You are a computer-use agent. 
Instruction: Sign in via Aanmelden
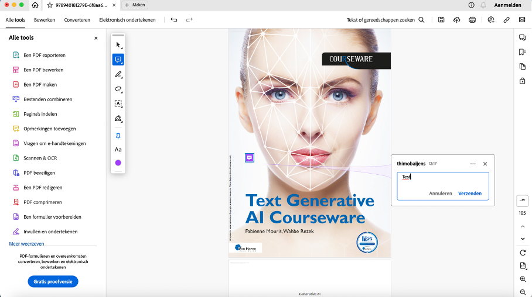click(x=507, y=5)
